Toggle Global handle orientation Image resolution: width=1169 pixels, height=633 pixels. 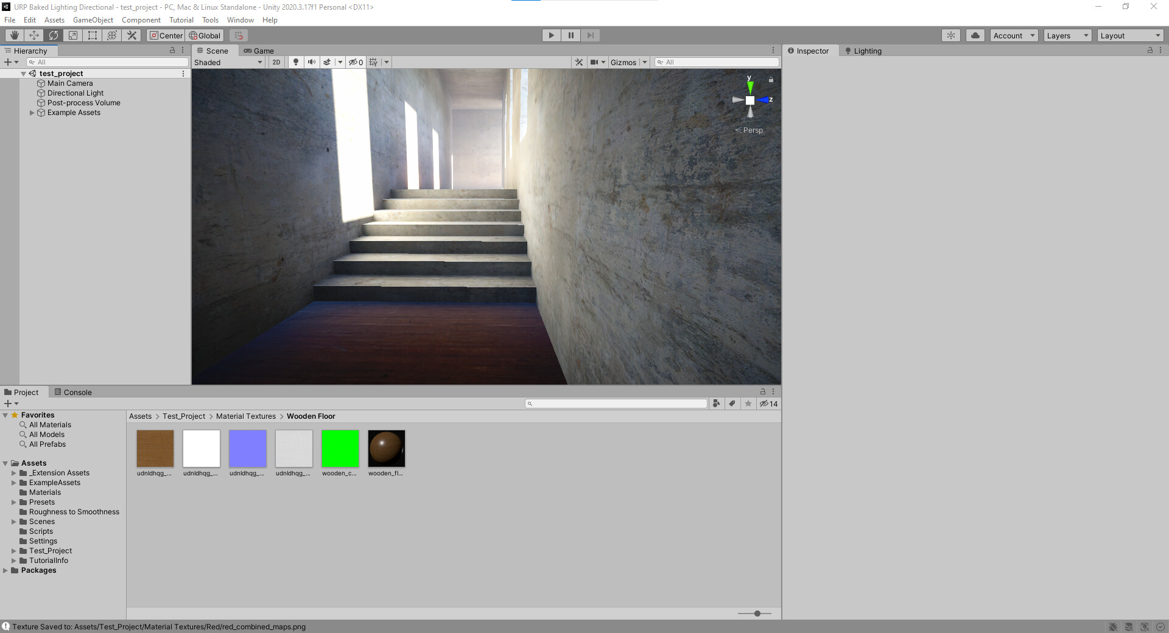tap(205, 35)
